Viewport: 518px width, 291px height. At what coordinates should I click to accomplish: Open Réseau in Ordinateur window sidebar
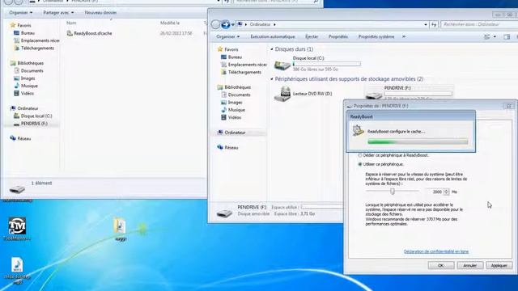227,147
